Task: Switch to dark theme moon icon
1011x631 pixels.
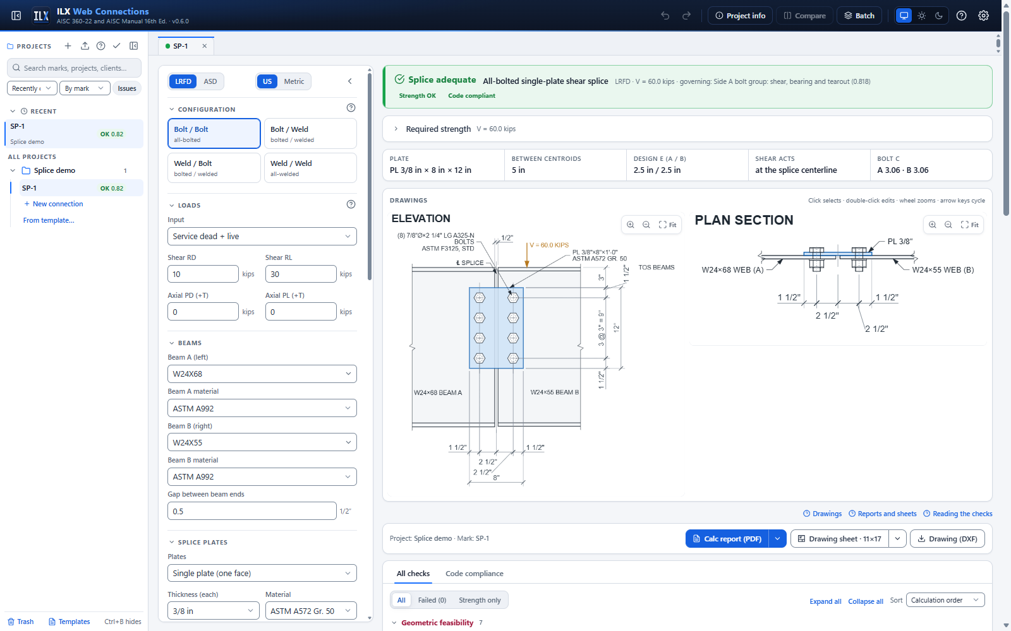Action: [939, 16]
